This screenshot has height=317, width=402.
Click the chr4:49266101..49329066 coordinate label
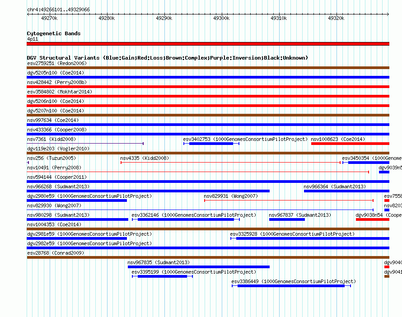(x=58, y=9)
